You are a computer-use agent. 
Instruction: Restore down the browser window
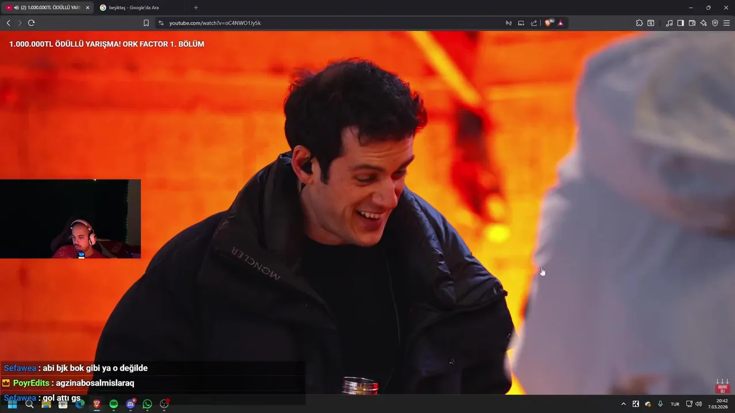point(708,7)
